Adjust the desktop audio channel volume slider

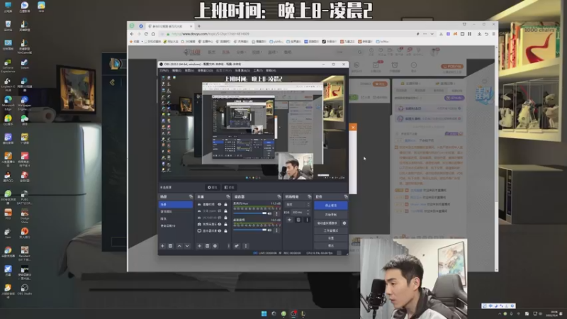(x=250, y=230)
